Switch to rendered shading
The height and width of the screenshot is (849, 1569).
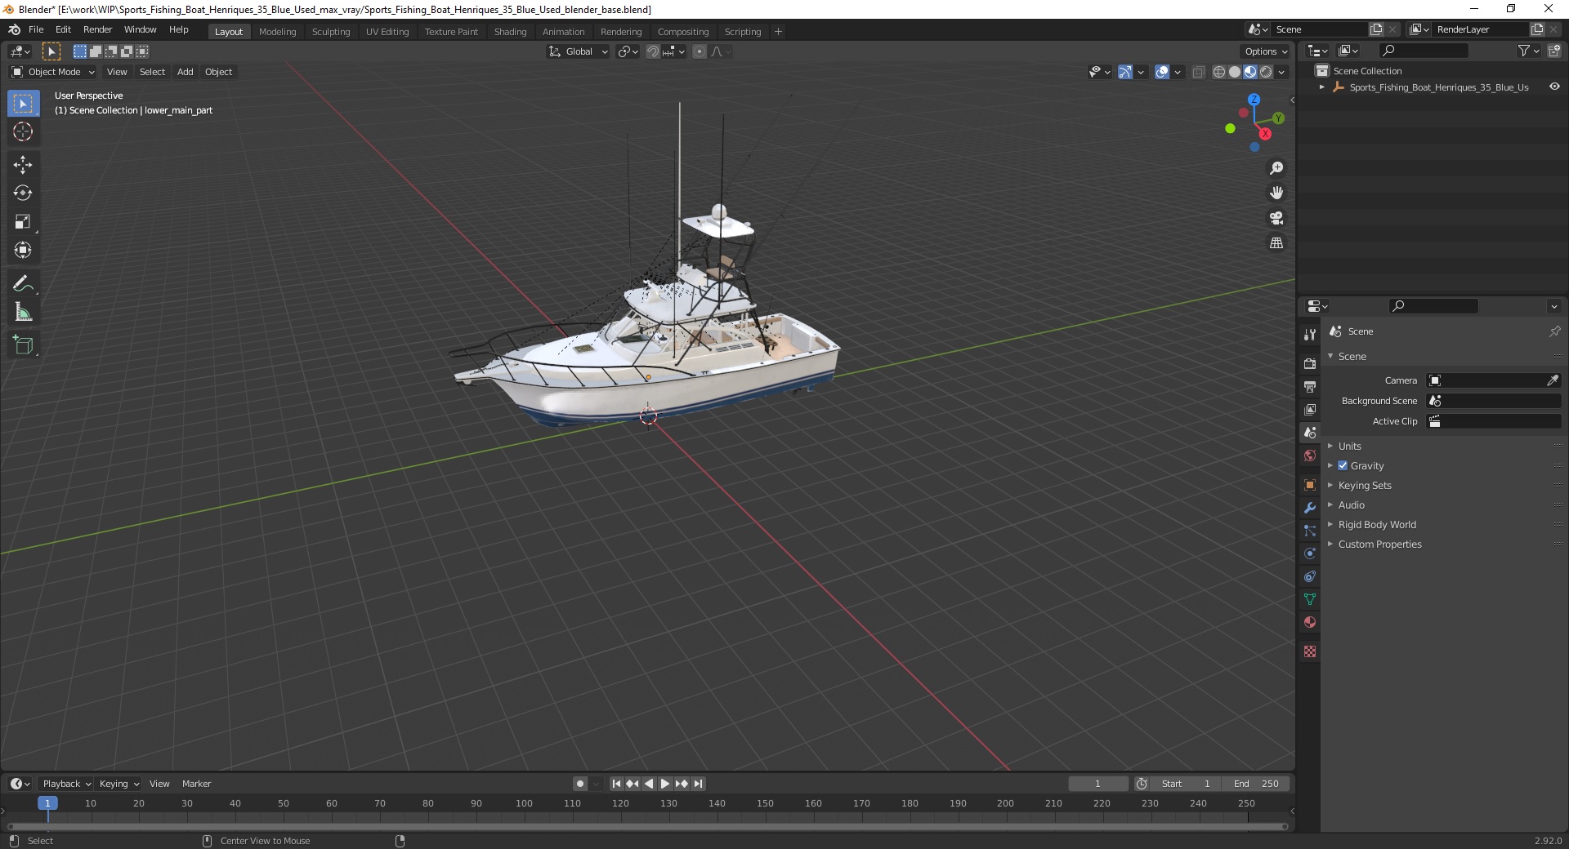click(x=1266, y=72)
